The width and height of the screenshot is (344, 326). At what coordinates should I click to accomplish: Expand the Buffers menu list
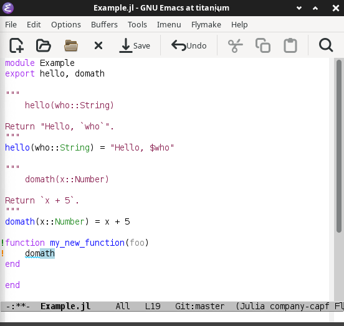104,24
